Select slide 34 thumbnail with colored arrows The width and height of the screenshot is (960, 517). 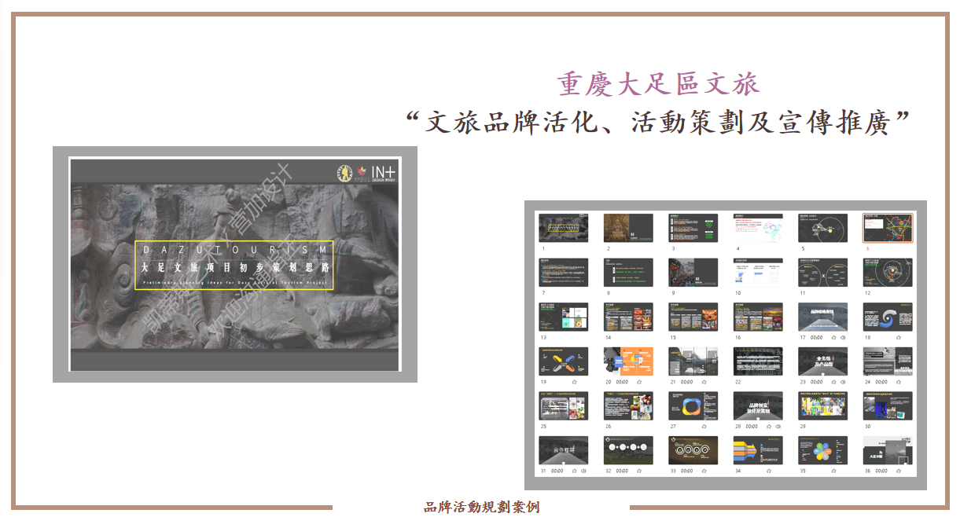(758, 451)
